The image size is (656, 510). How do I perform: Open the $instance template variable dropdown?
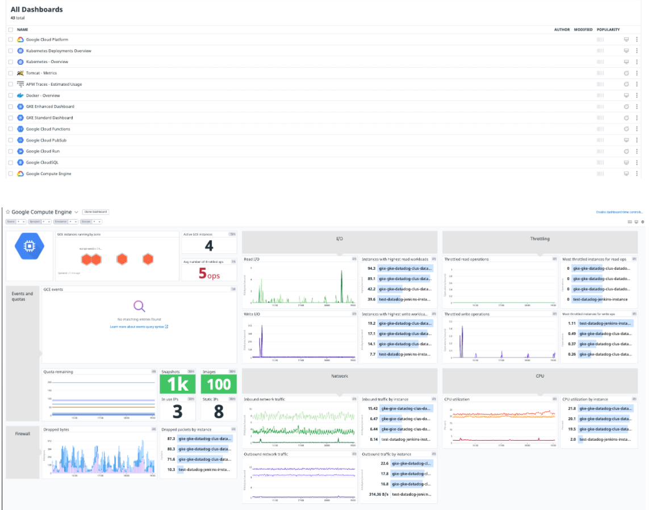(74, 221)
